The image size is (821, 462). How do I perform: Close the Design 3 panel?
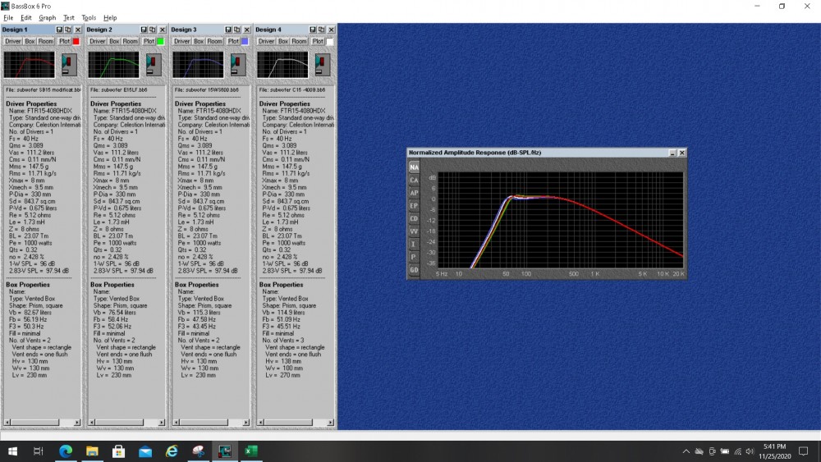[247, 30]
